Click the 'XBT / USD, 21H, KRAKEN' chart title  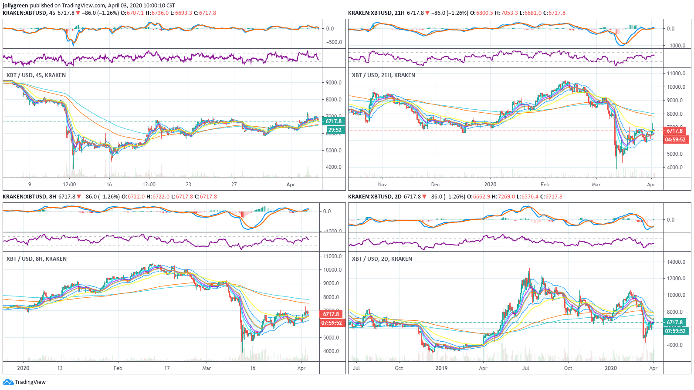click(x=383, y=75)
